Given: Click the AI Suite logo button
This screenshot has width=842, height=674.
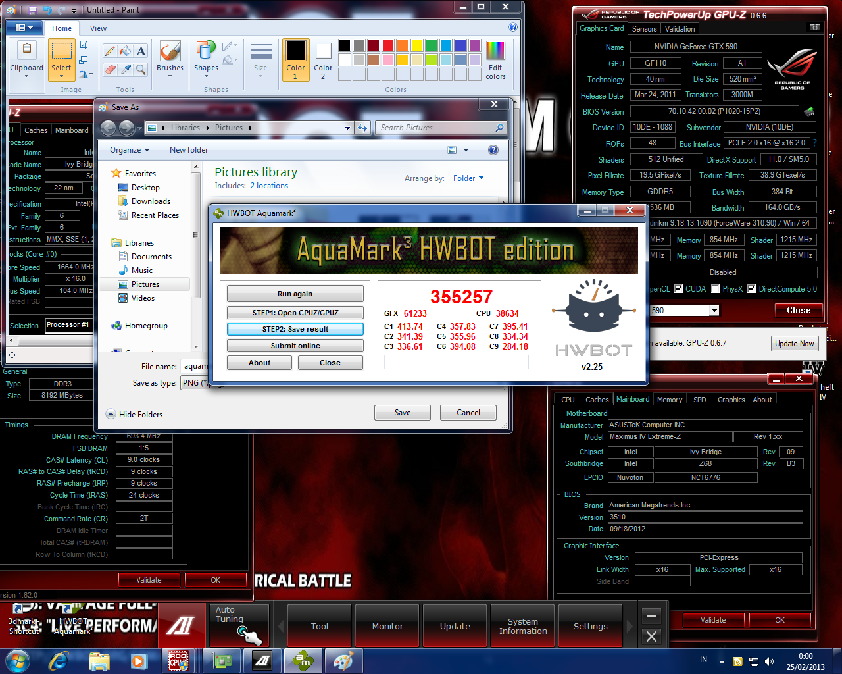Looking at the screenshot, I should [180, 625].
